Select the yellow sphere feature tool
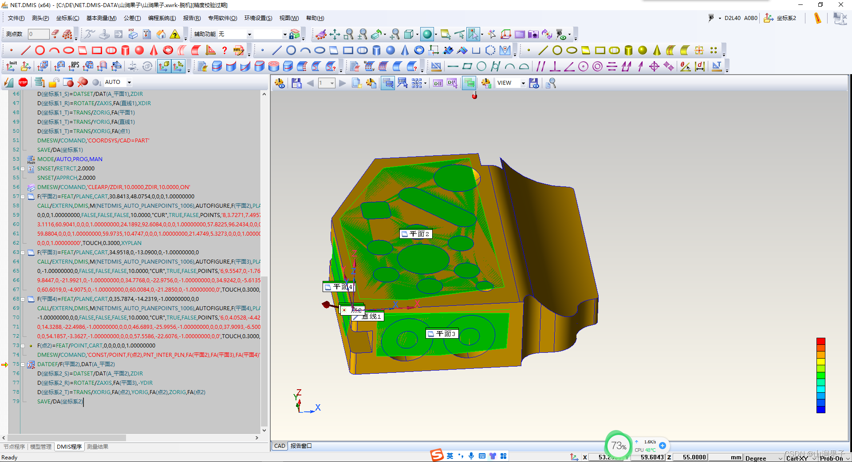852x462 pixels. pos(643,50)
